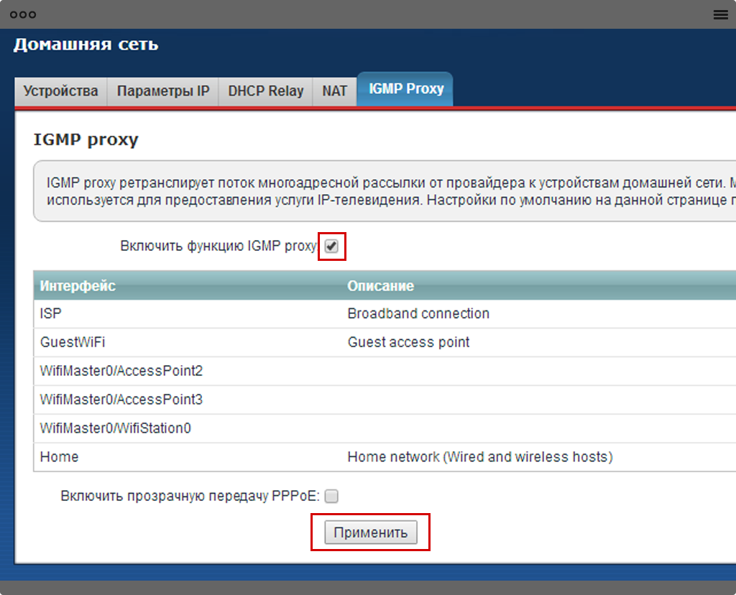Disable the IGMP proxy function checkbox
Viewport: 736px width, 595px height.
click(x=331, y=246)
